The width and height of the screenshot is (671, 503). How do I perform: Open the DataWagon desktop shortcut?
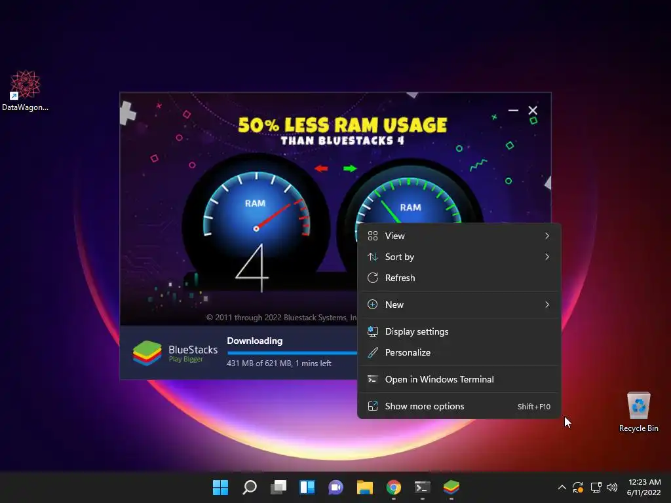[25, 90]
